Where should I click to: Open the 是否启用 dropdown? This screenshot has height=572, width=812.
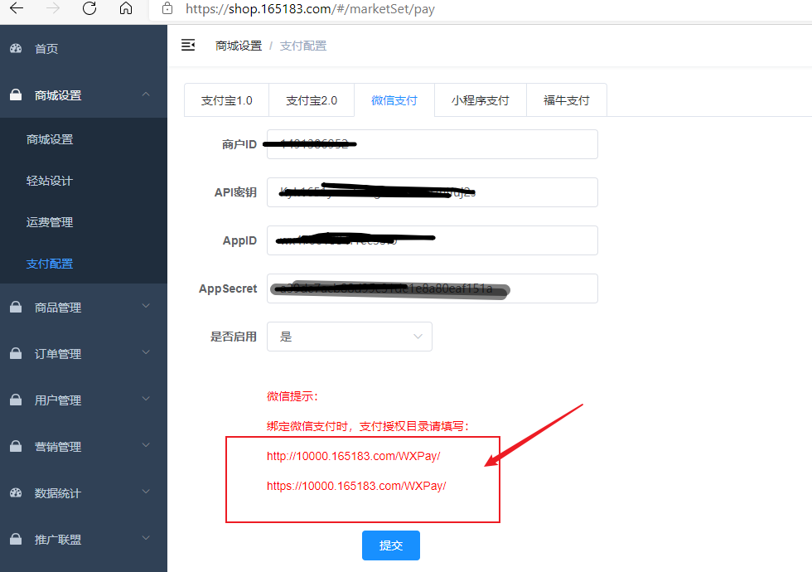349,337
